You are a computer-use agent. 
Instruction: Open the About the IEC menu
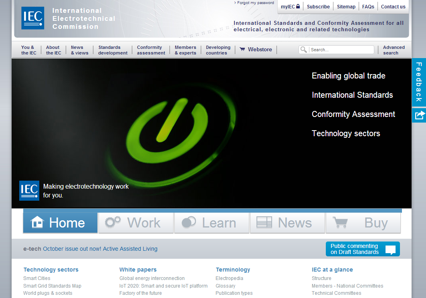coord(54,50)
